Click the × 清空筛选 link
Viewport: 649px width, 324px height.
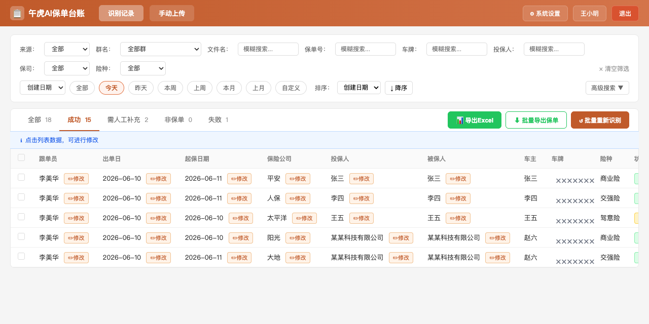pos(614,69)
